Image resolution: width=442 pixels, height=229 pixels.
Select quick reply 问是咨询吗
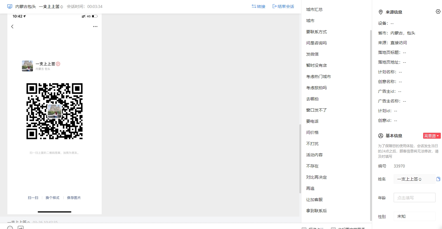click(316, 43)
